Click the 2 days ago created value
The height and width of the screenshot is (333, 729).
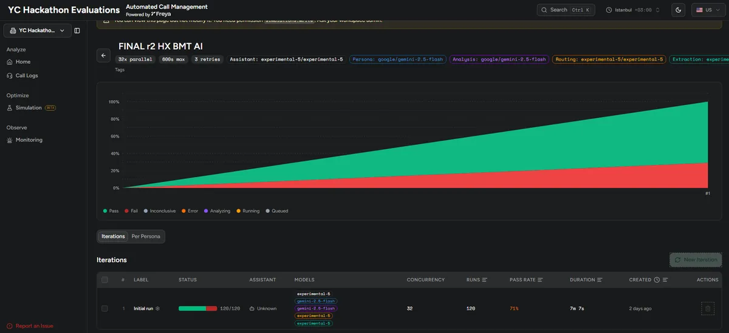[x=640, y=309]
